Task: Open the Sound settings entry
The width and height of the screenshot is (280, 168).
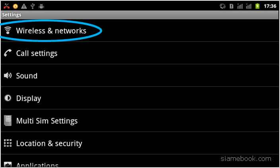Action: (x=140, y=76)
